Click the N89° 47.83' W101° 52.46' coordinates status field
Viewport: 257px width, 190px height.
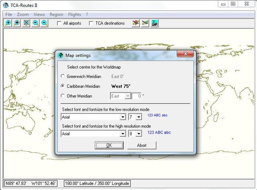31,183
